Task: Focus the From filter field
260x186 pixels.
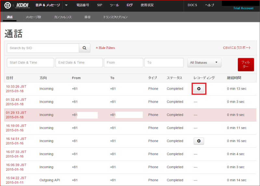Action: [x=123, y=63]
